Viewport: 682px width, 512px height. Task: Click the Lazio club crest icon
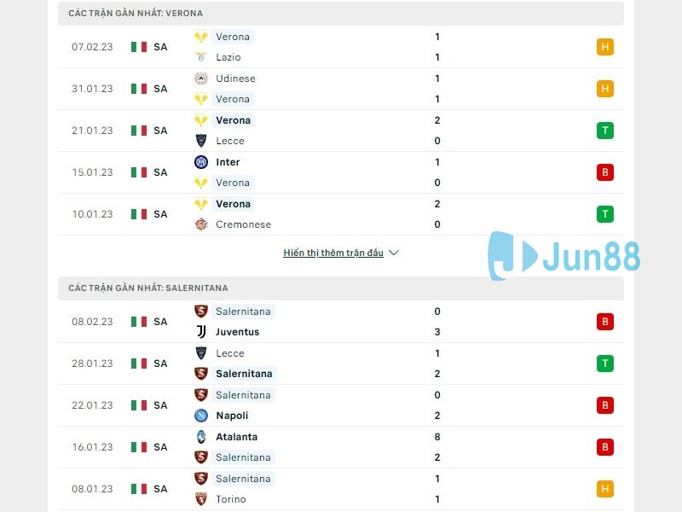pos(199,58)
